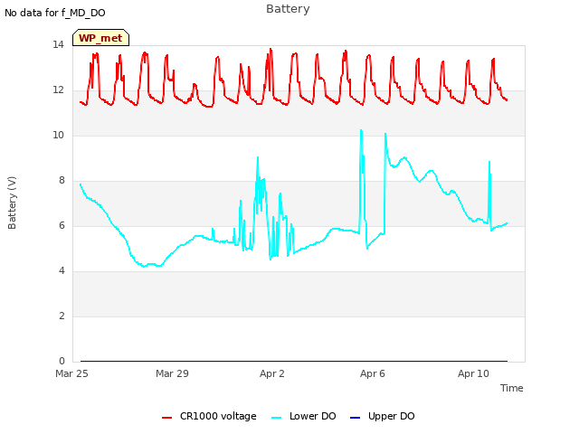Click the y-axis value 8
Viewport: 579px width, 434px height.
coord(62,181)
